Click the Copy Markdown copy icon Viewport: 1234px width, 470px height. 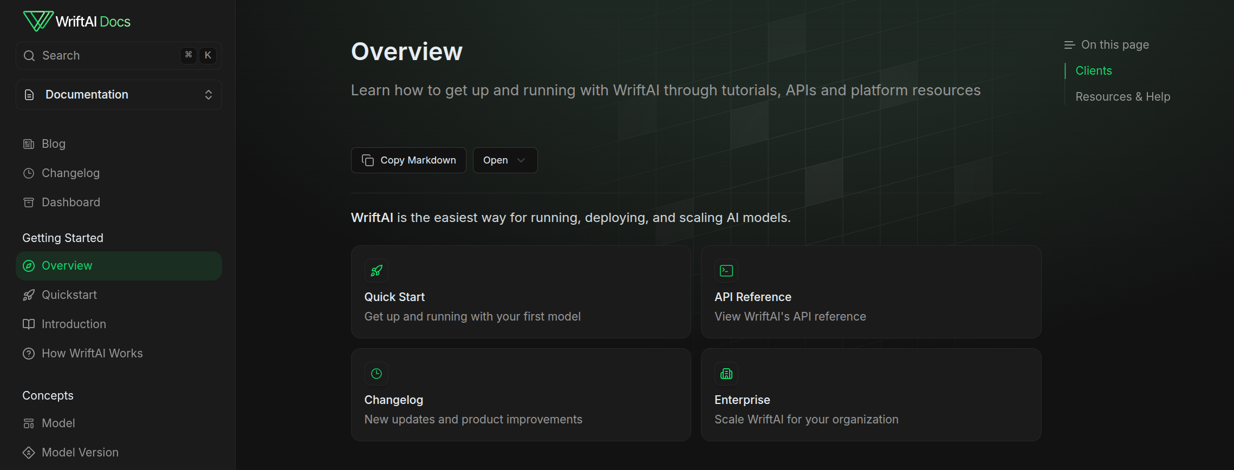coord(368,160)
